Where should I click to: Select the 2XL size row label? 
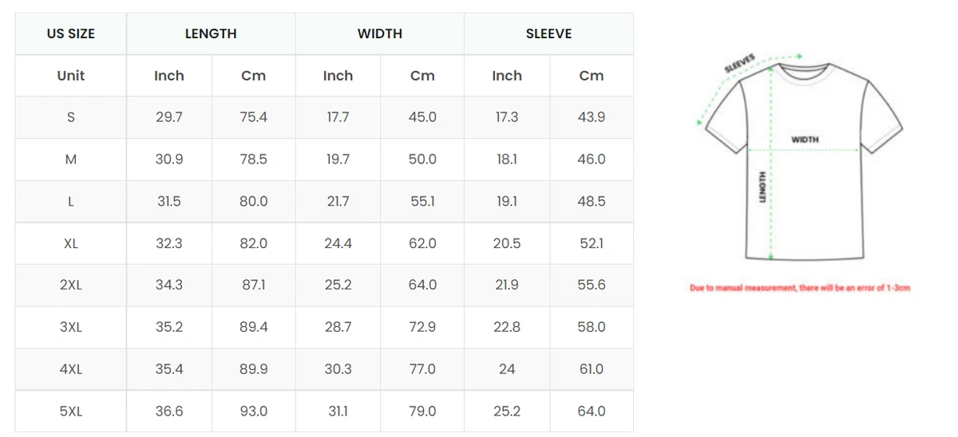tap(71, 285)
